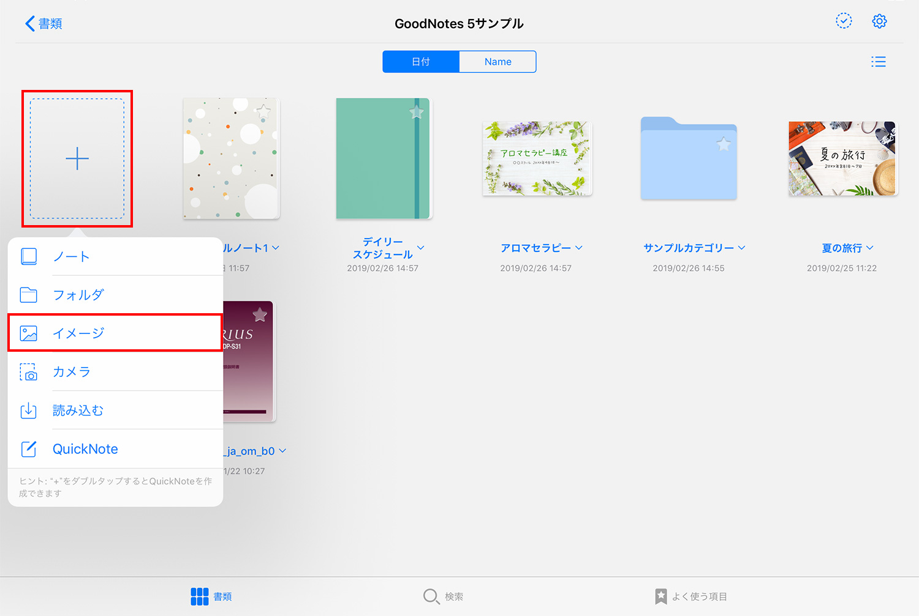The width and height of the screenshot is (919, 616).
Task: Sort documents by 日付
Action: [421, 62]
